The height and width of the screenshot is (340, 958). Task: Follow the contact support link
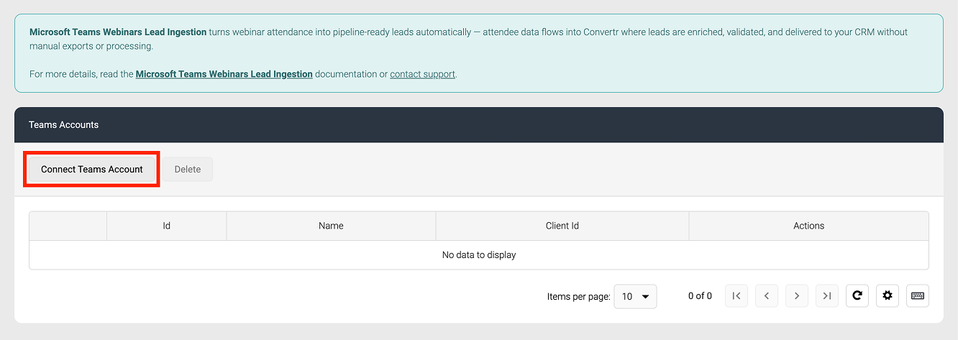[x=422, y=74]
